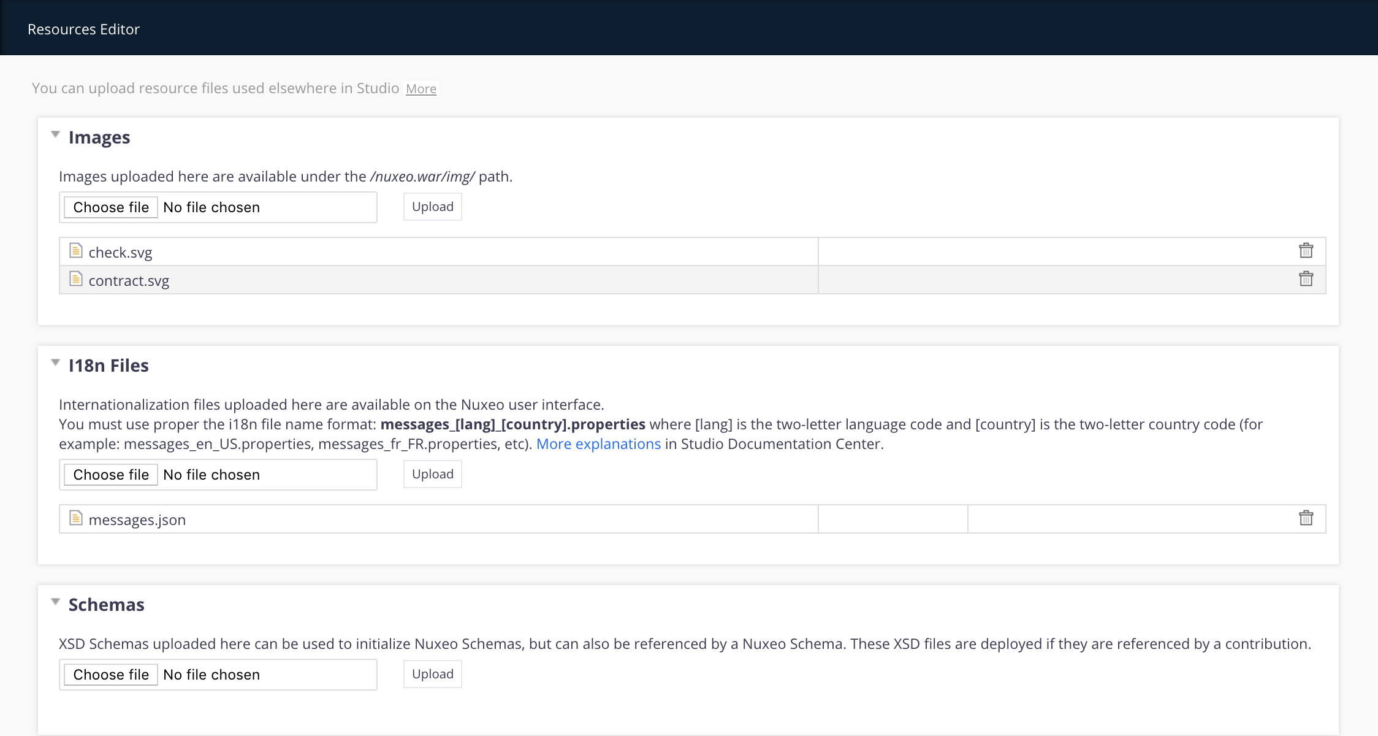The width and height of the screenshot is (1378, 736).
Task: Click the file icon beside messages.json
Action: pyautogui.click(x=76, y=518)
